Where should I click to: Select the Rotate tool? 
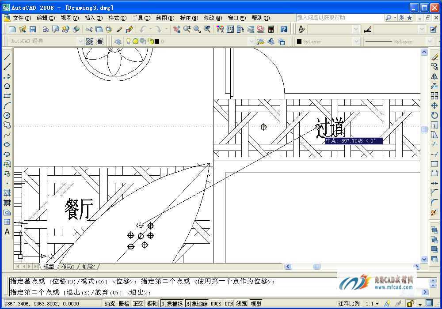[434, 115]
